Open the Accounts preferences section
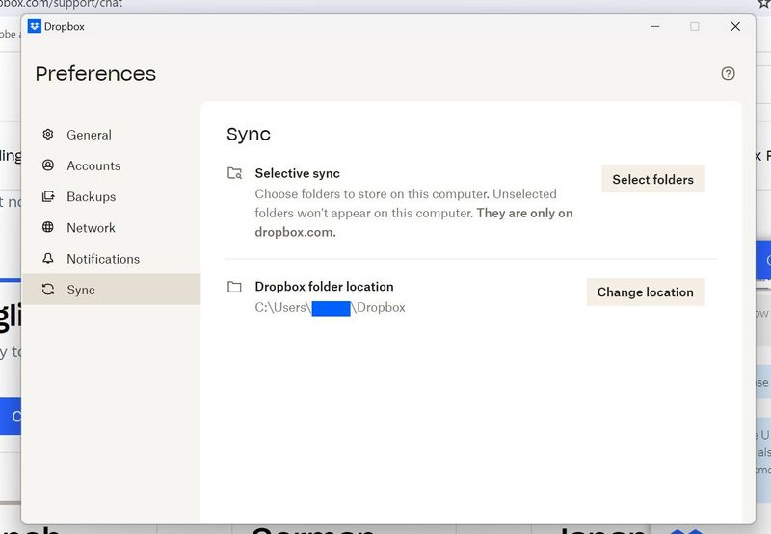This screenshot has width=771, height=534. (111, 165)
